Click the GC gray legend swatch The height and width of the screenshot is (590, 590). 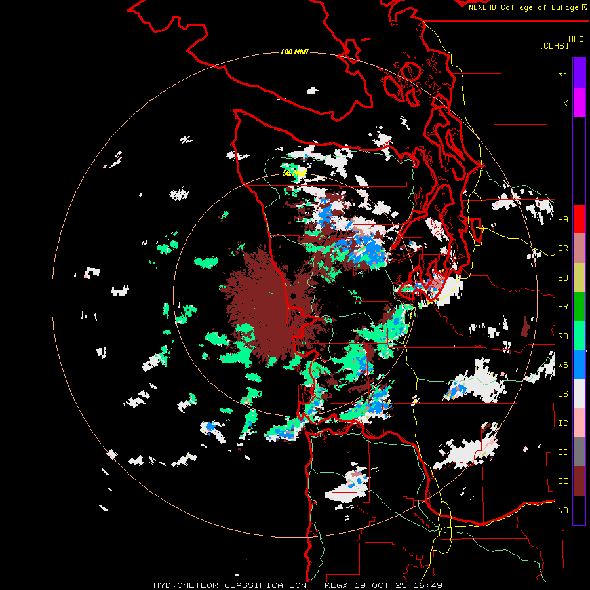pos(579,452)
